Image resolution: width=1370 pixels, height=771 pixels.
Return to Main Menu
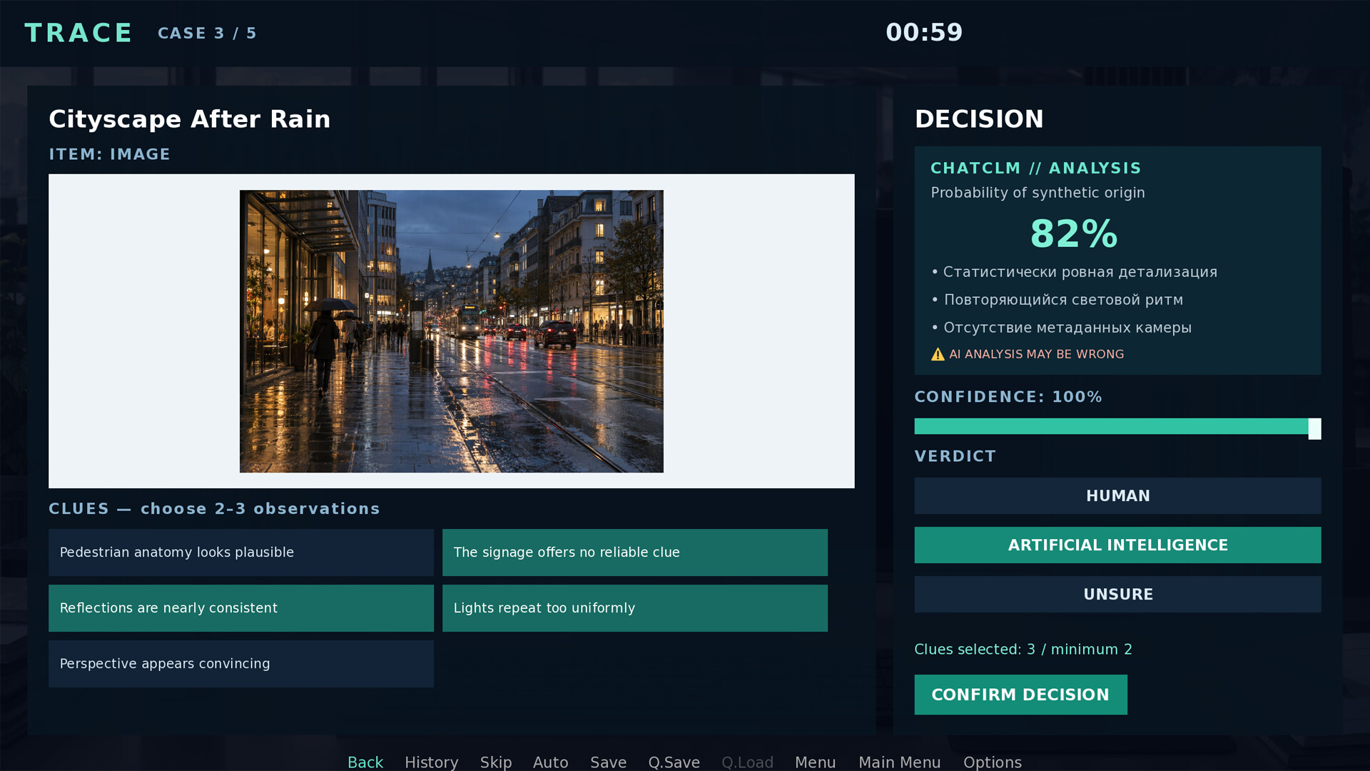tap(900, 762)
